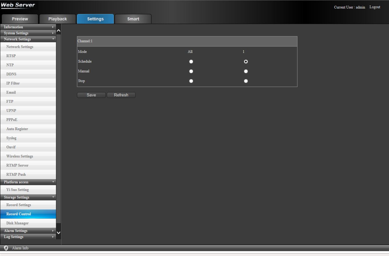
Task: Collapse the Network Settings section
Action: pyautogui.click(x=28, y=39)
